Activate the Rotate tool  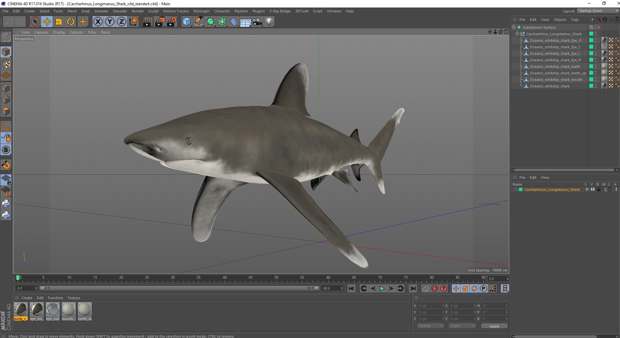coord(71,22)
